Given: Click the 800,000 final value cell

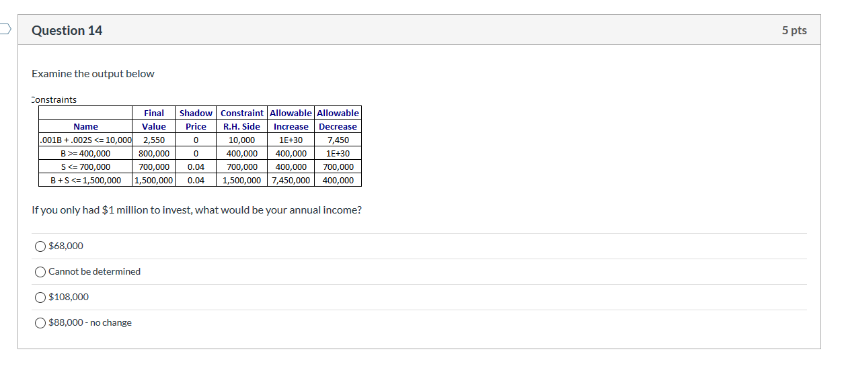Looking at the screenshot, I should 154,153.
